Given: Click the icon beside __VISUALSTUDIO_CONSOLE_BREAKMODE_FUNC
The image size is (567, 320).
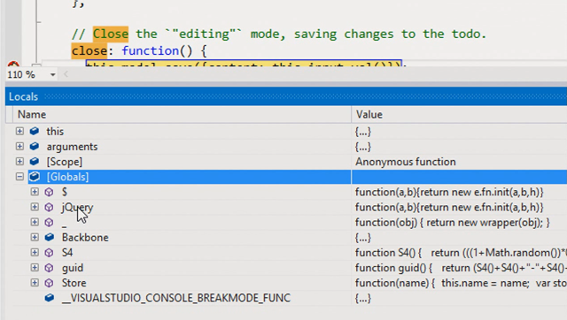Looking at the screenshot, I should click(x=50, y=298).
